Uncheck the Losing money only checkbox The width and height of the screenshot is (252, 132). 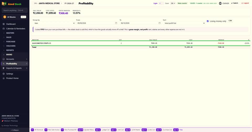[x=208, y=21]
